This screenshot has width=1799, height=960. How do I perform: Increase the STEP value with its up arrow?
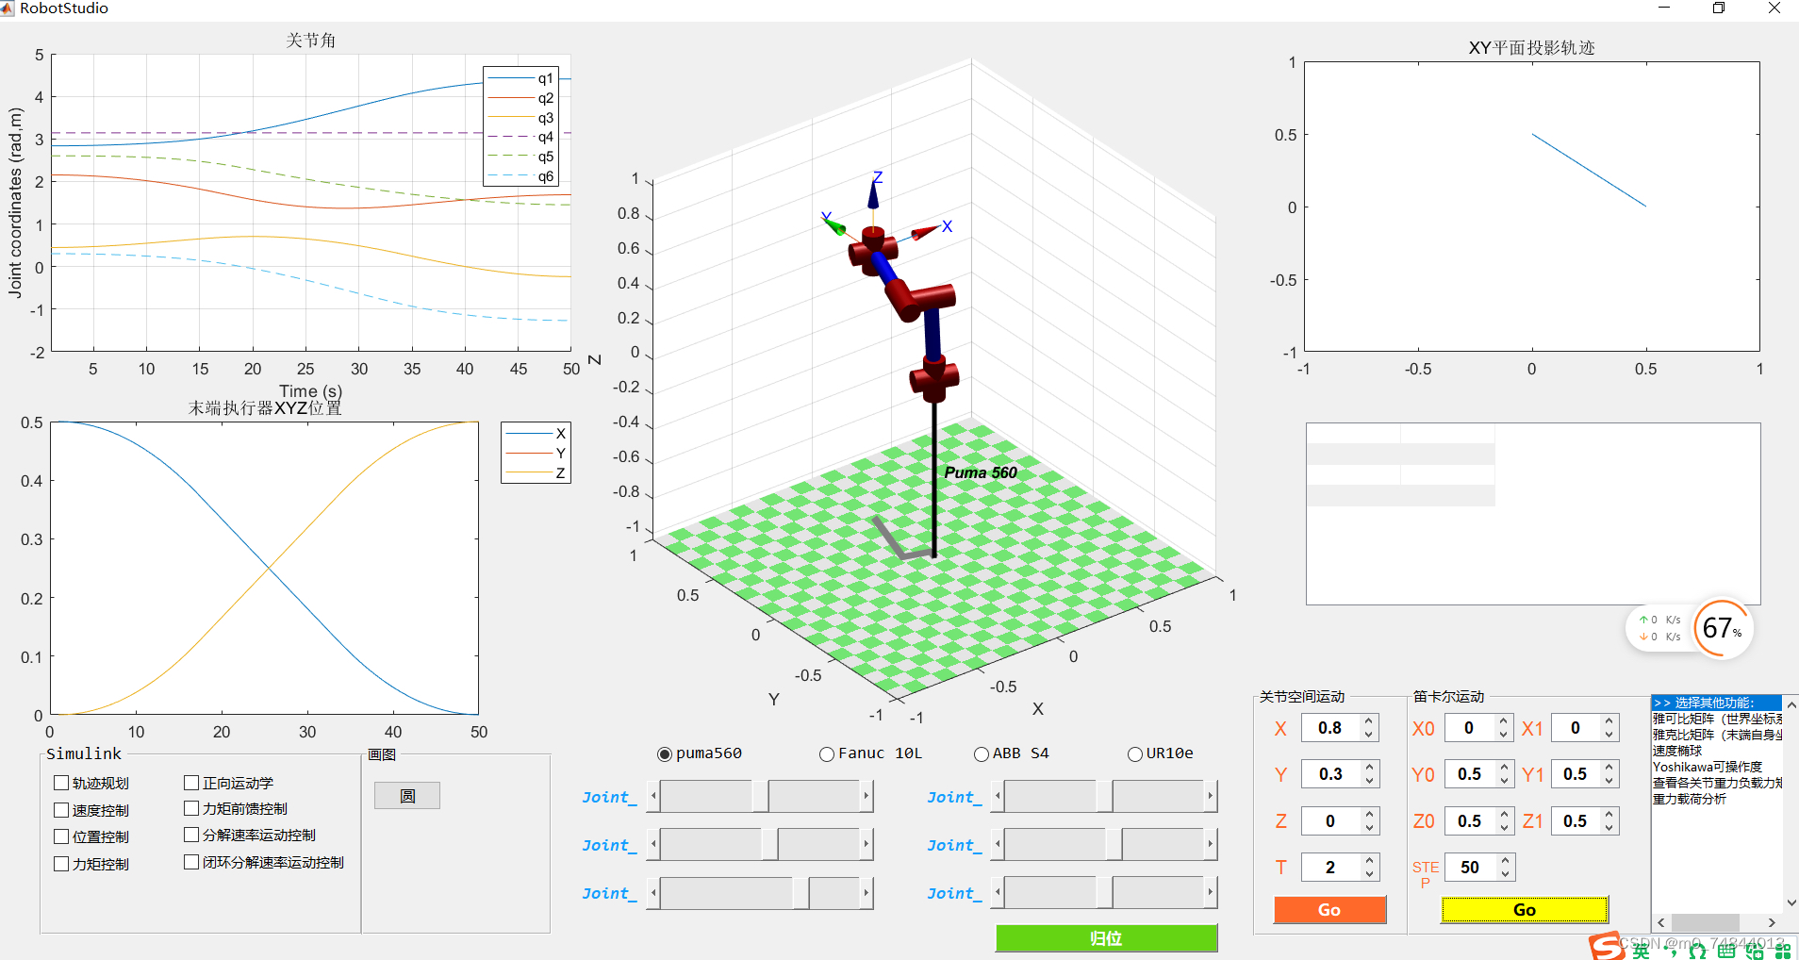pos(1506,861)
